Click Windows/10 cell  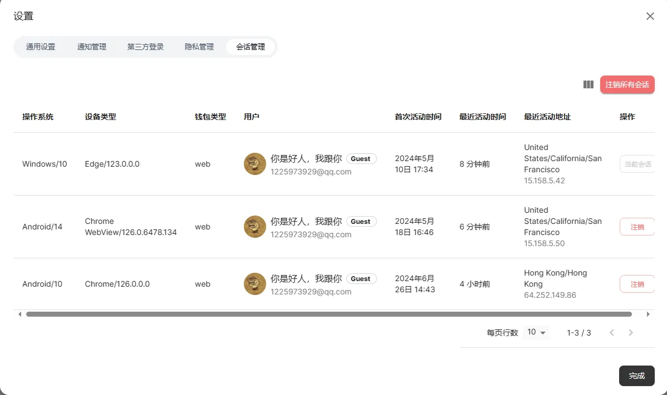(x=45, y=164)
